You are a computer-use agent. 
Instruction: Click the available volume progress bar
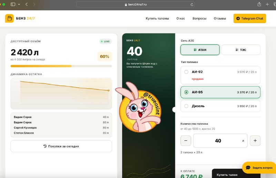(x=61, y=66)
